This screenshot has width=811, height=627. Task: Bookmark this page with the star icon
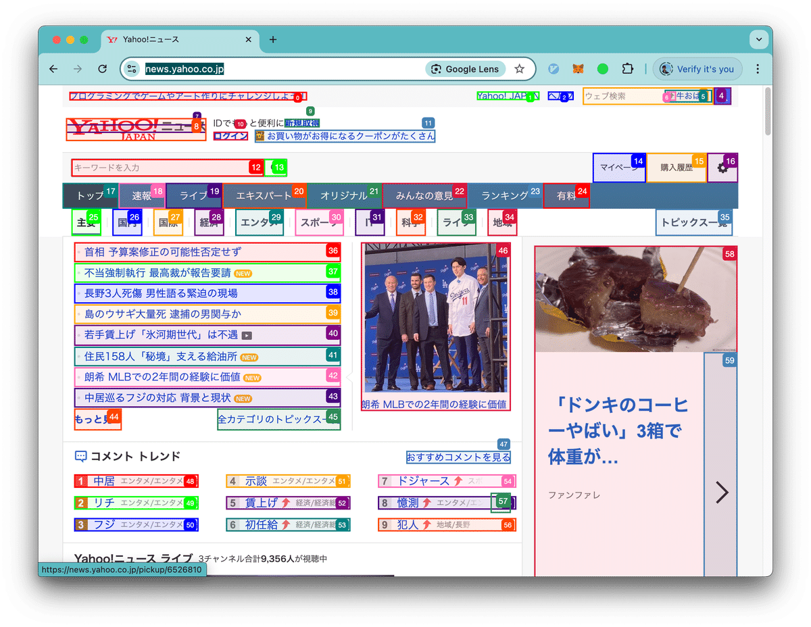[x=520, y=69]
